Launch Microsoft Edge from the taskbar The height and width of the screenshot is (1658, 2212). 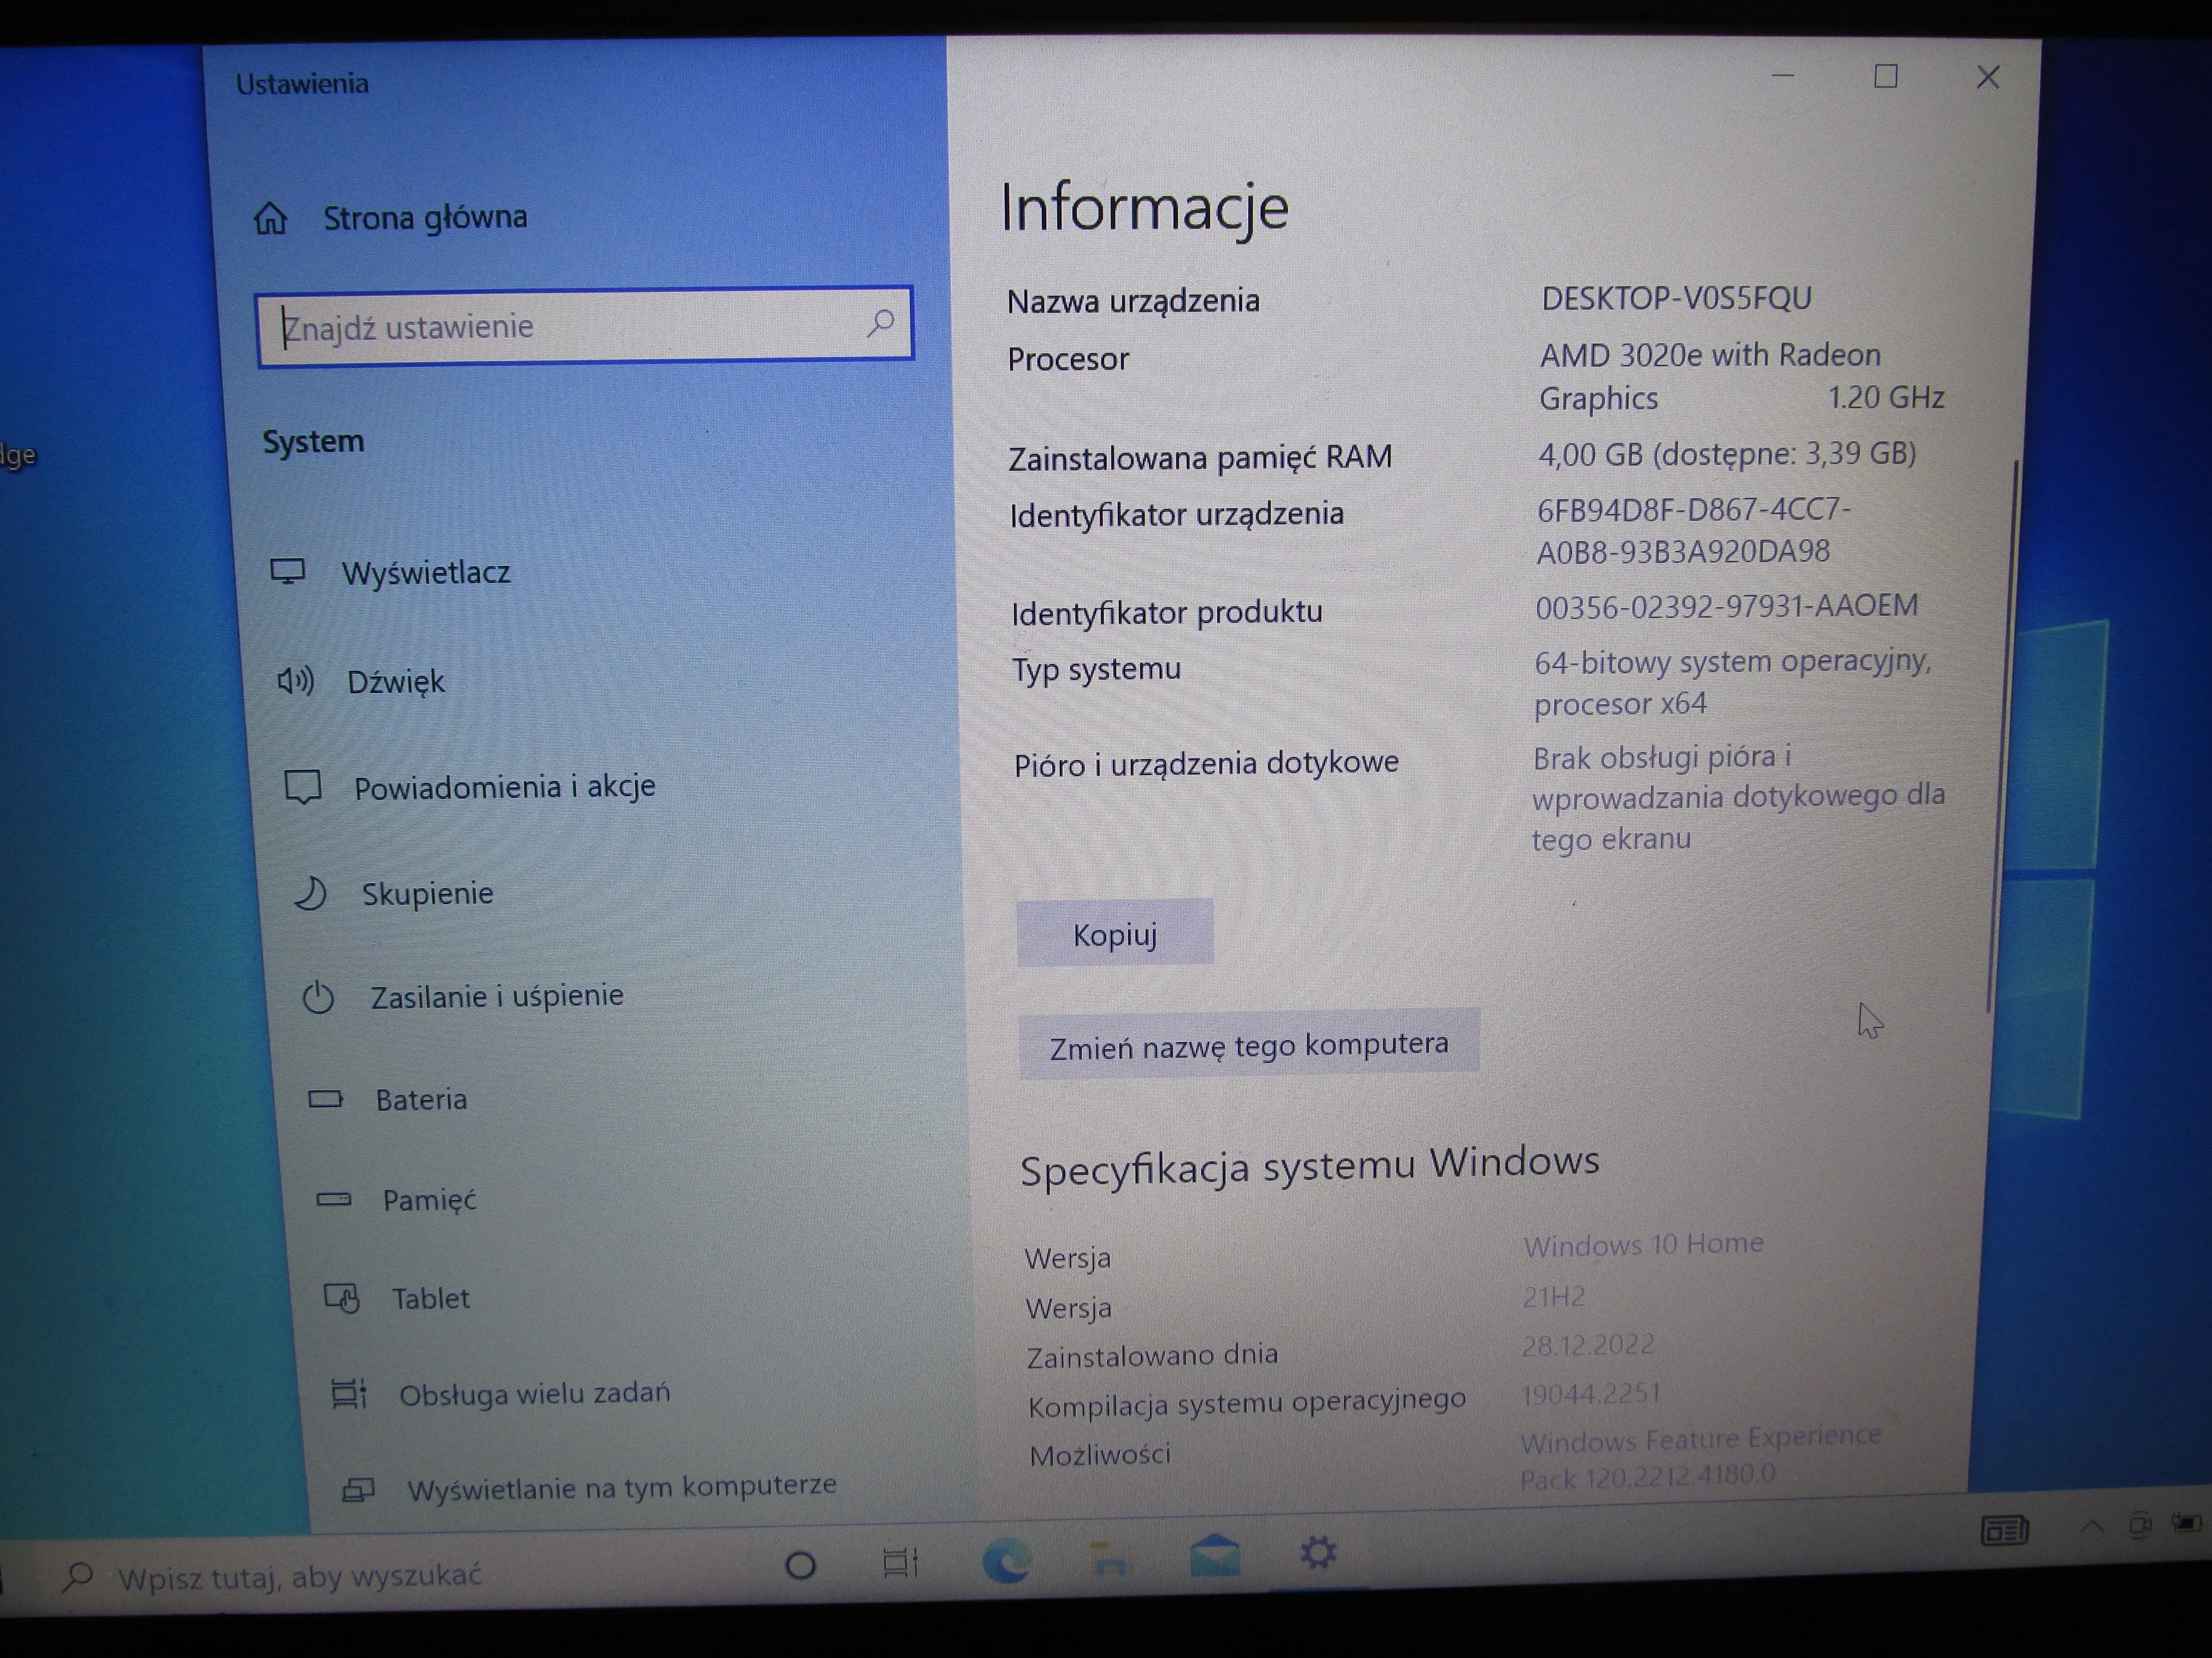[1006, 1560]
